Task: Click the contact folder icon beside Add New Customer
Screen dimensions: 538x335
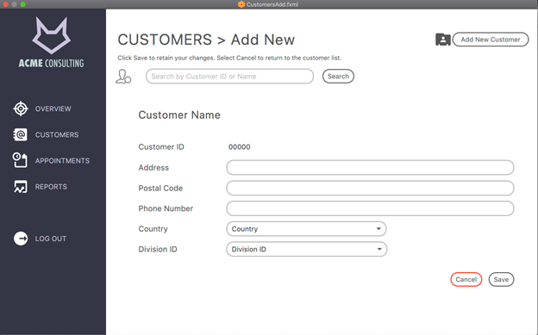Action: (443, 40)
